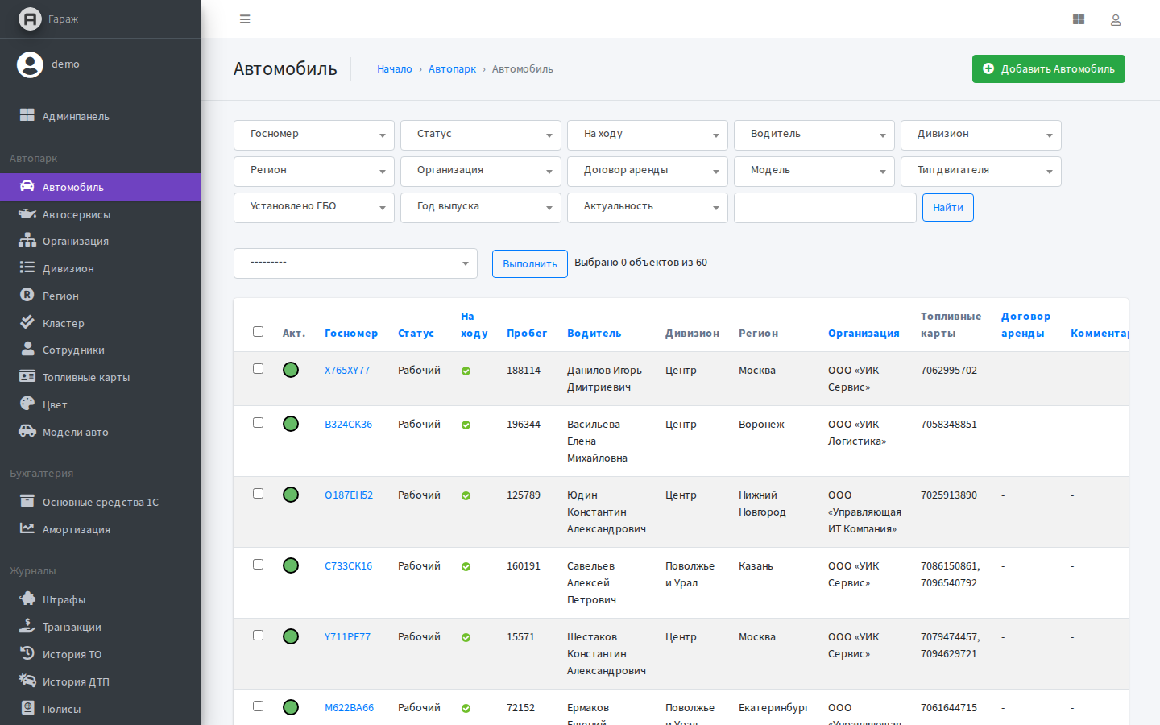
Task: Click the Добавить Автомобиль button
Action: pyautogui.click(x=1048, y=68)
